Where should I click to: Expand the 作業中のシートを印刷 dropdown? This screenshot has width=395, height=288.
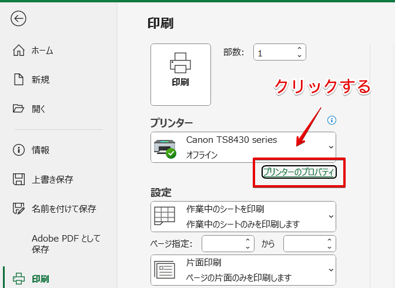[331, 216]
